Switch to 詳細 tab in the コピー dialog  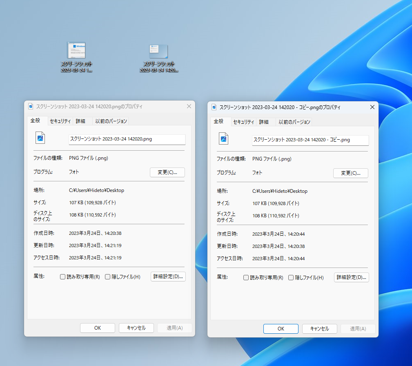pyautogui.click(x=264, y=122)
